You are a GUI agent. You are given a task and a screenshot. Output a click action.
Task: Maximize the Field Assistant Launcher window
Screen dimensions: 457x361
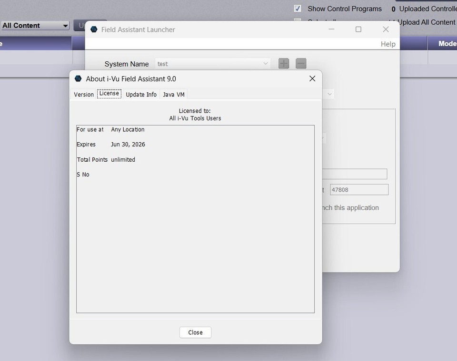(x=358, y=29)
